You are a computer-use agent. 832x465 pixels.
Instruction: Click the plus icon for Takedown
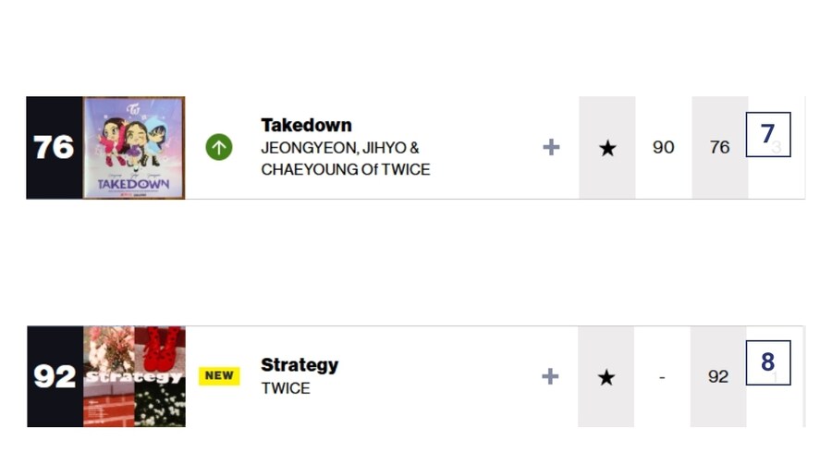[x=551, y=147]
